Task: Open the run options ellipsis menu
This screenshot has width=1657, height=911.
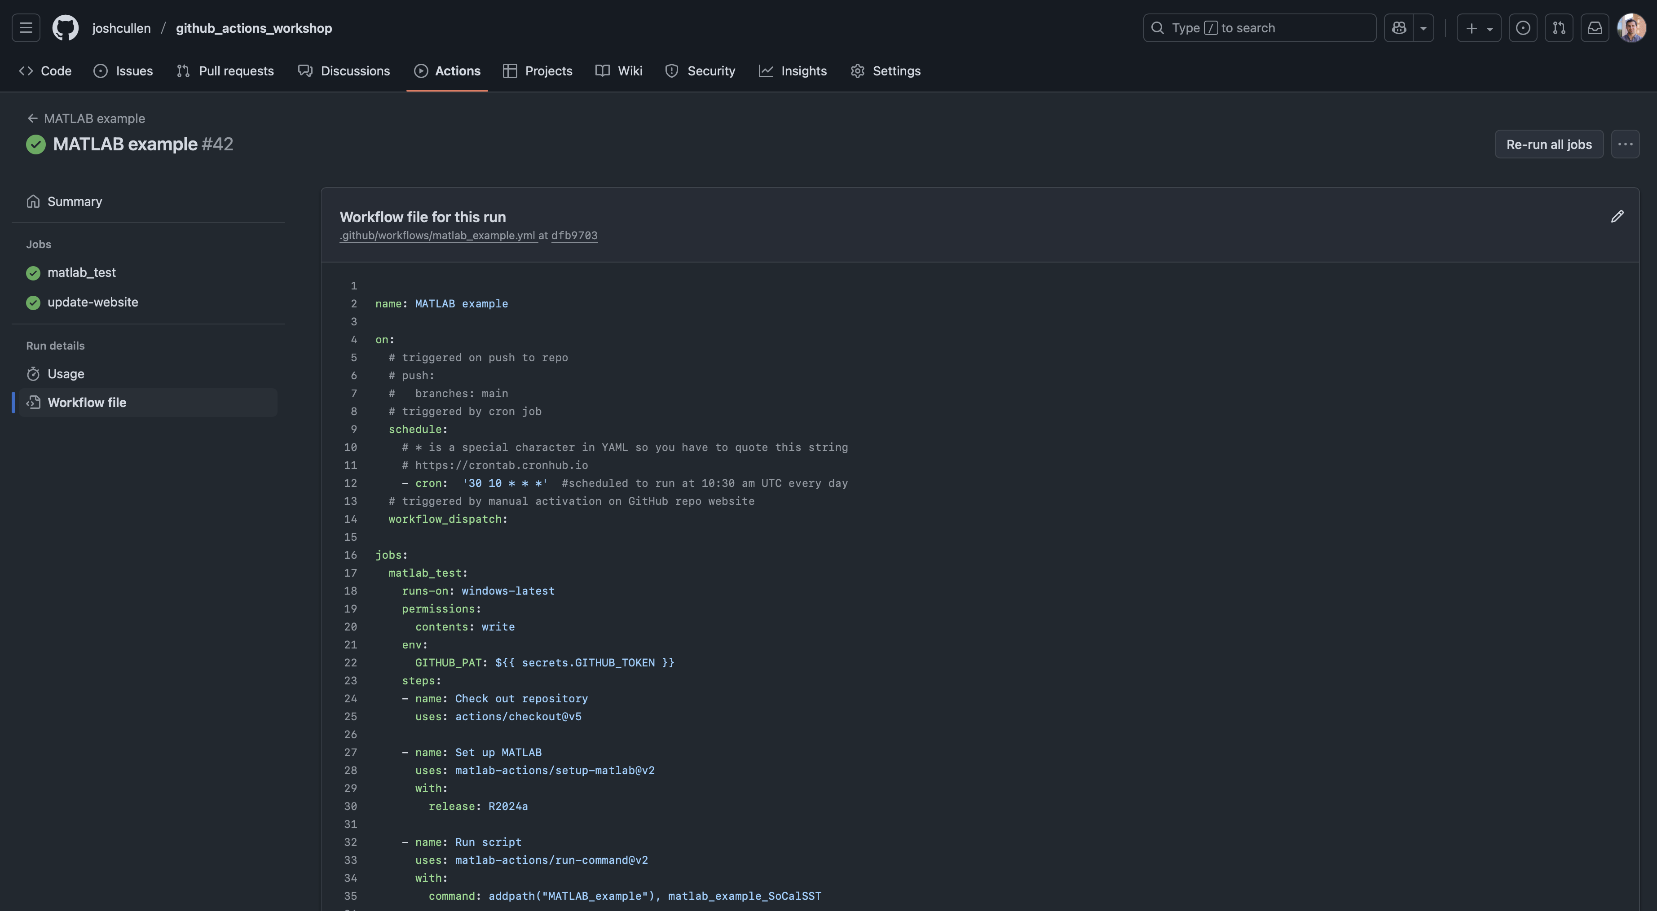Action: tap(1625, 144)
